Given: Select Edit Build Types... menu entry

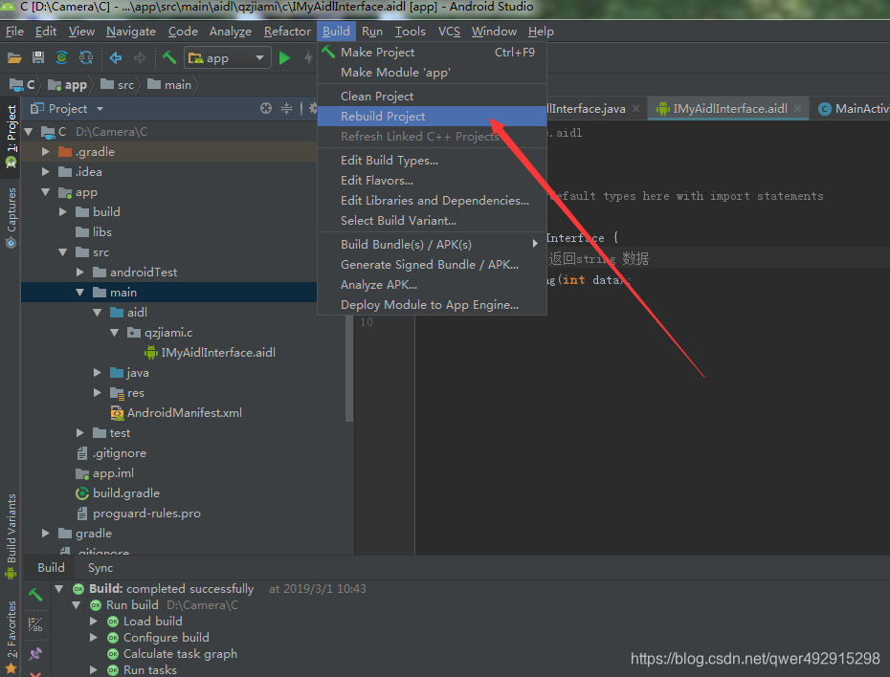Looking at the screenshot, I should pyautogui.click(x=432, y=161).
